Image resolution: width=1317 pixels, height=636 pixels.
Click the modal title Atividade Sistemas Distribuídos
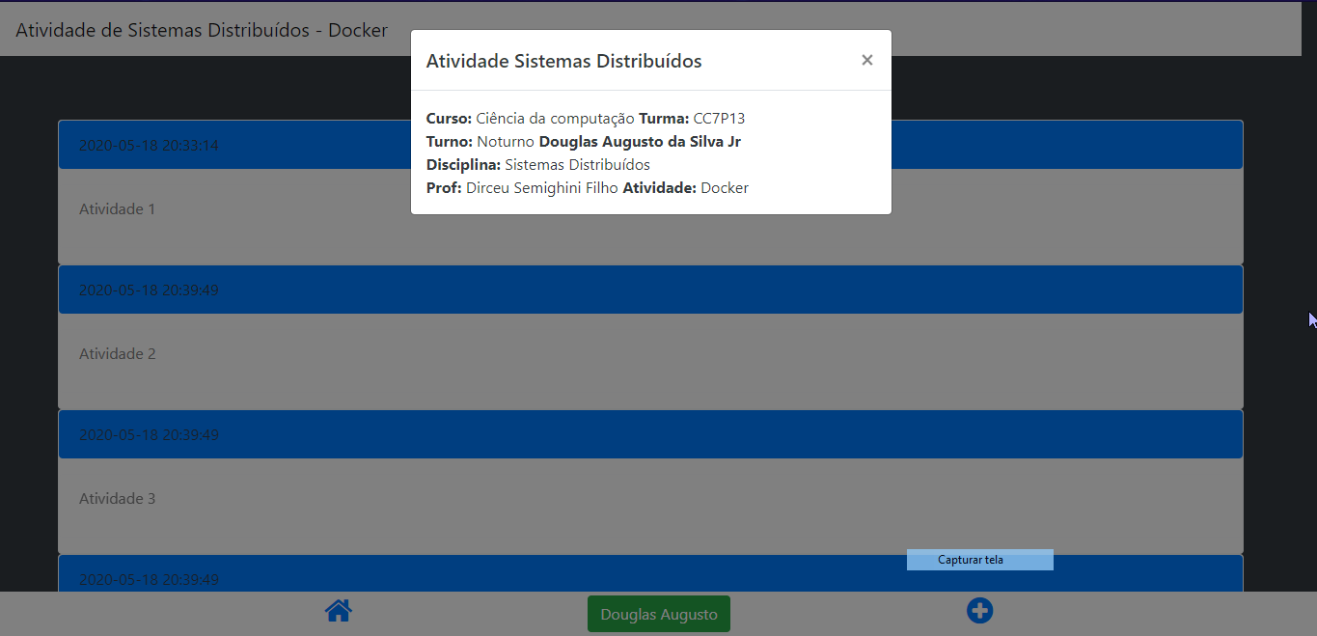pyautogui.click(x=563, y=61)
